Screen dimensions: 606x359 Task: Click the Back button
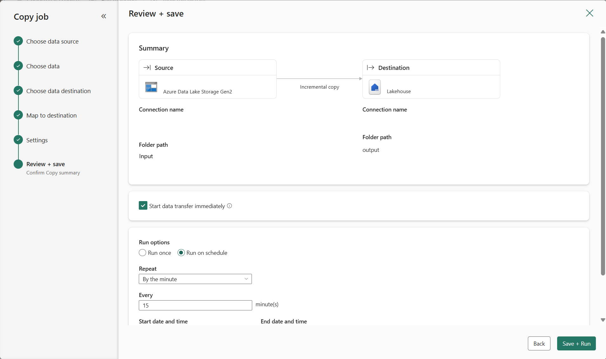tap(539, 343)
